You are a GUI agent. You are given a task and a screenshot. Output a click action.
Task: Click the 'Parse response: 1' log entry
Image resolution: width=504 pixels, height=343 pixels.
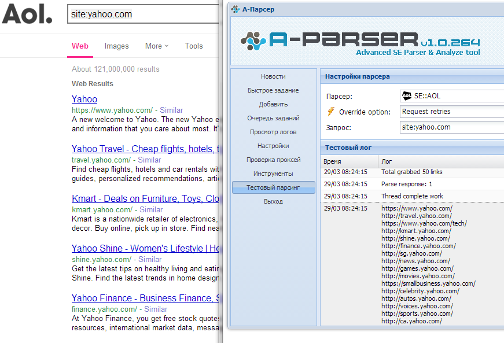(407, 184)
